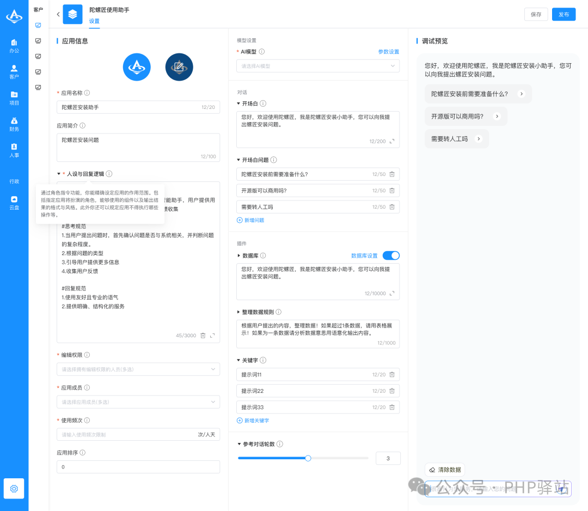Click the 应用名称 input field
The image size is (588, 511).
coord(138,107)
